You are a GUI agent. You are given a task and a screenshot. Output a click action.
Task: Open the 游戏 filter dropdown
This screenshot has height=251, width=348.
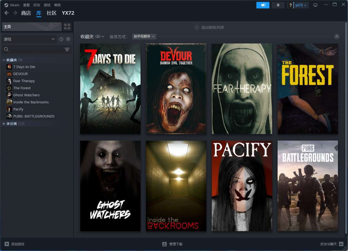coord(29,39)
